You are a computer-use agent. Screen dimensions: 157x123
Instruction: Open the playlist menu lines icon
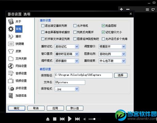pyautogui.click(x=147, y=10)
